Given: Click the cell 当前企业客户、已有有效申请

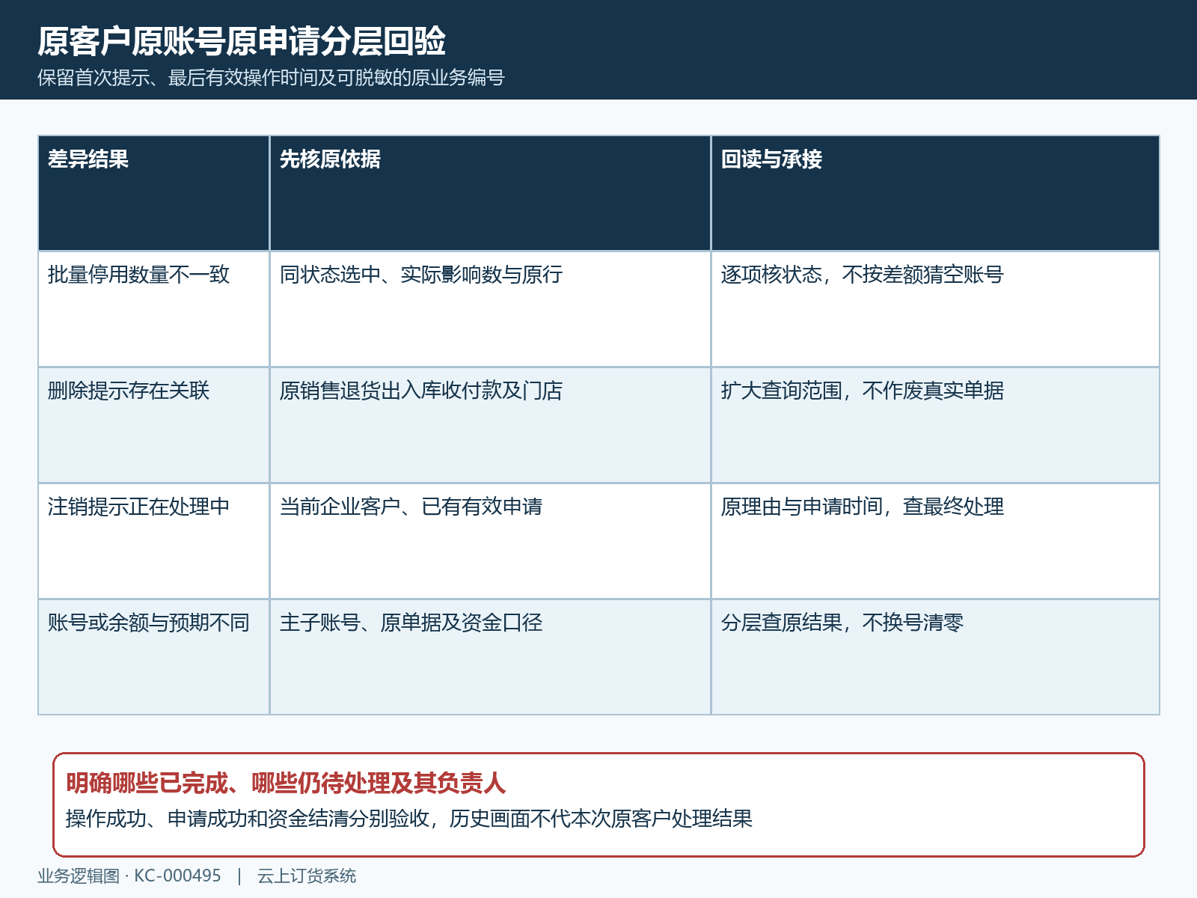Looking at the screenshot, I should point(490,541).
